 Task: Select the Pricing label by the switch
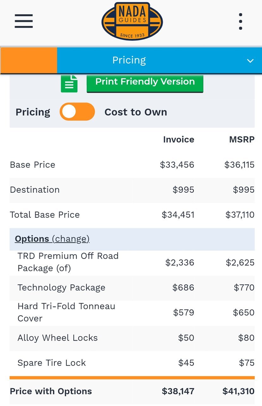[33, 112]
